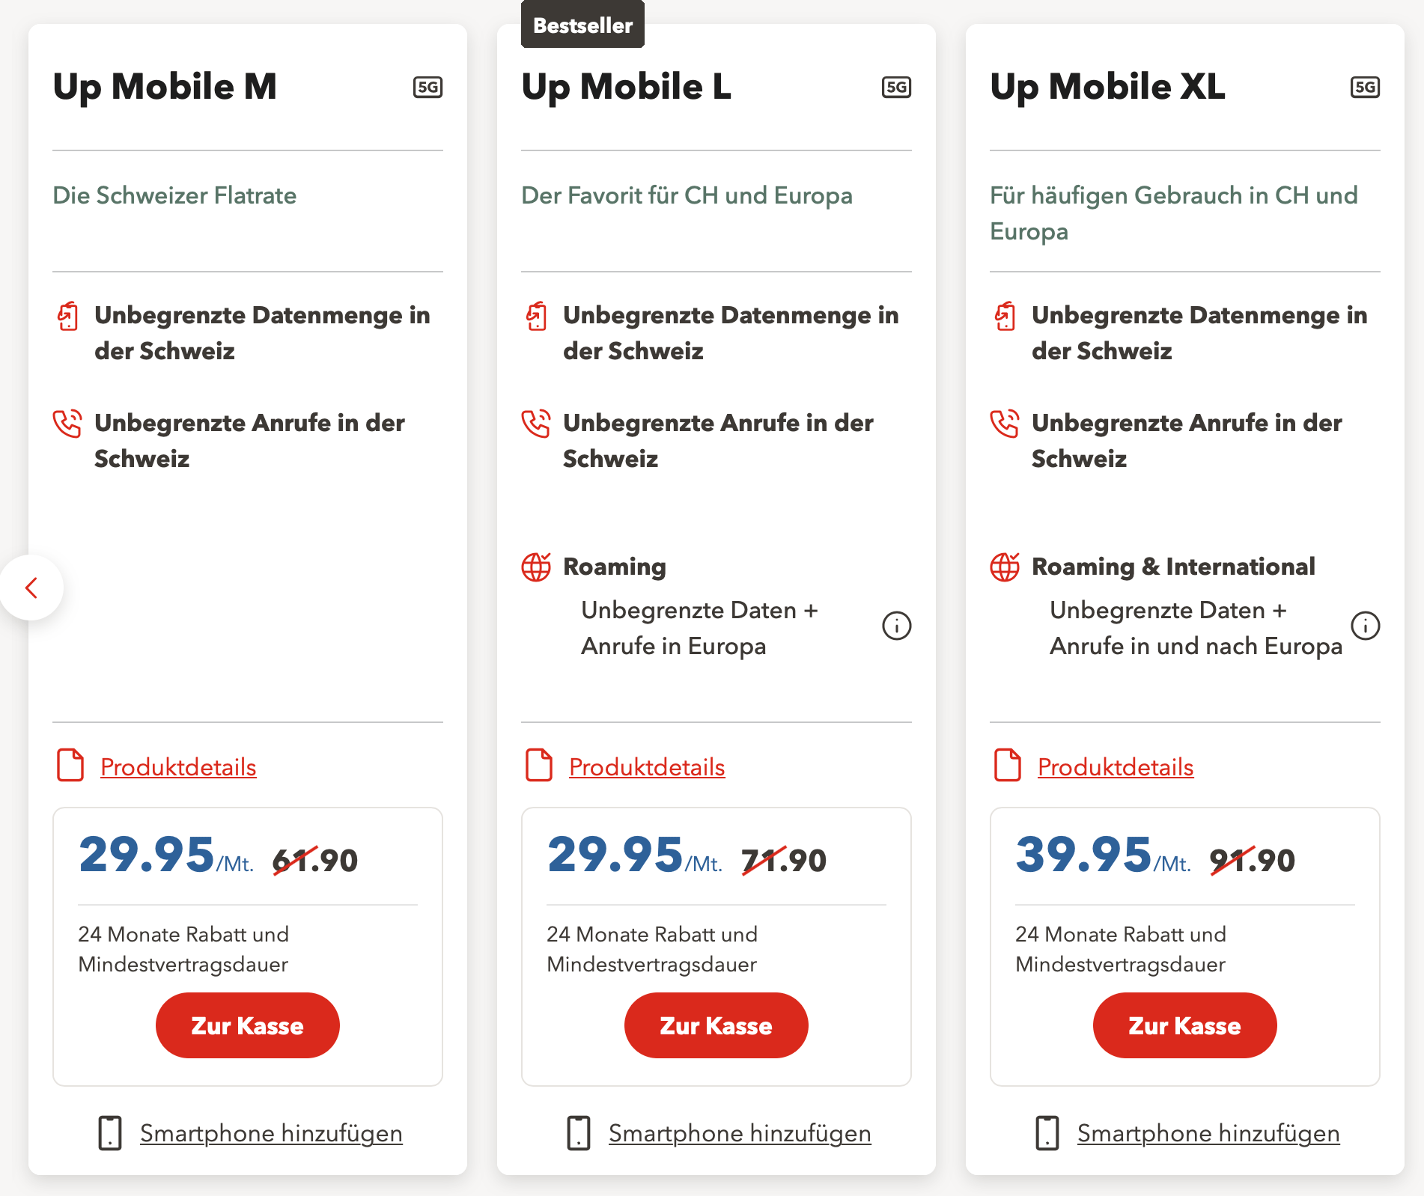Click the 5G badge on Up Mobile XL
The height and width of the screenshot is (1196, 1424).
1365,88
